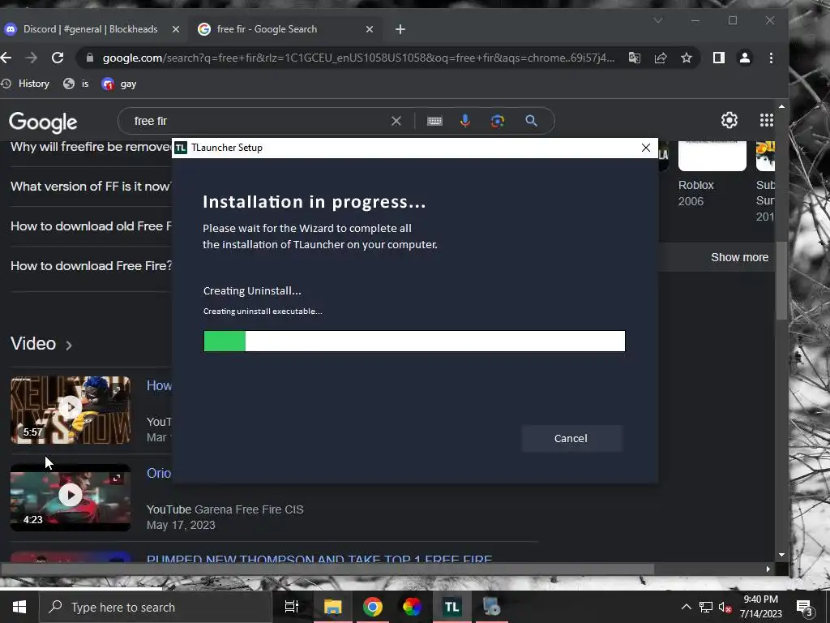The height and width of the screenshot is (623, 830).
Task: Open the PUMPED NEW THOMPSON video link
Action: tap(319, 558)
